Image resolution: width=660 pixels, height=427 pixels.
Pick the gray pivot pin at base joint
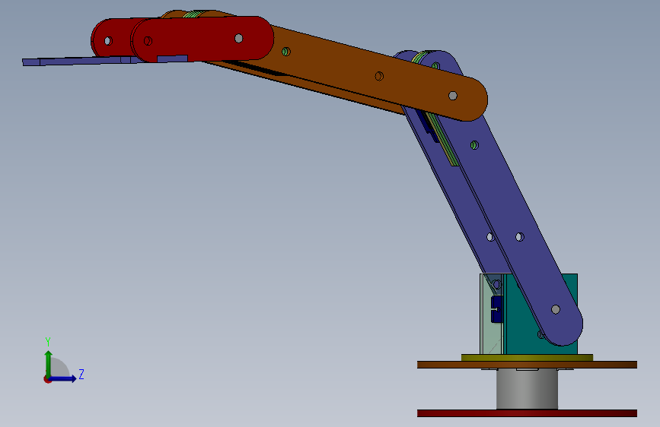pos(556,310)
